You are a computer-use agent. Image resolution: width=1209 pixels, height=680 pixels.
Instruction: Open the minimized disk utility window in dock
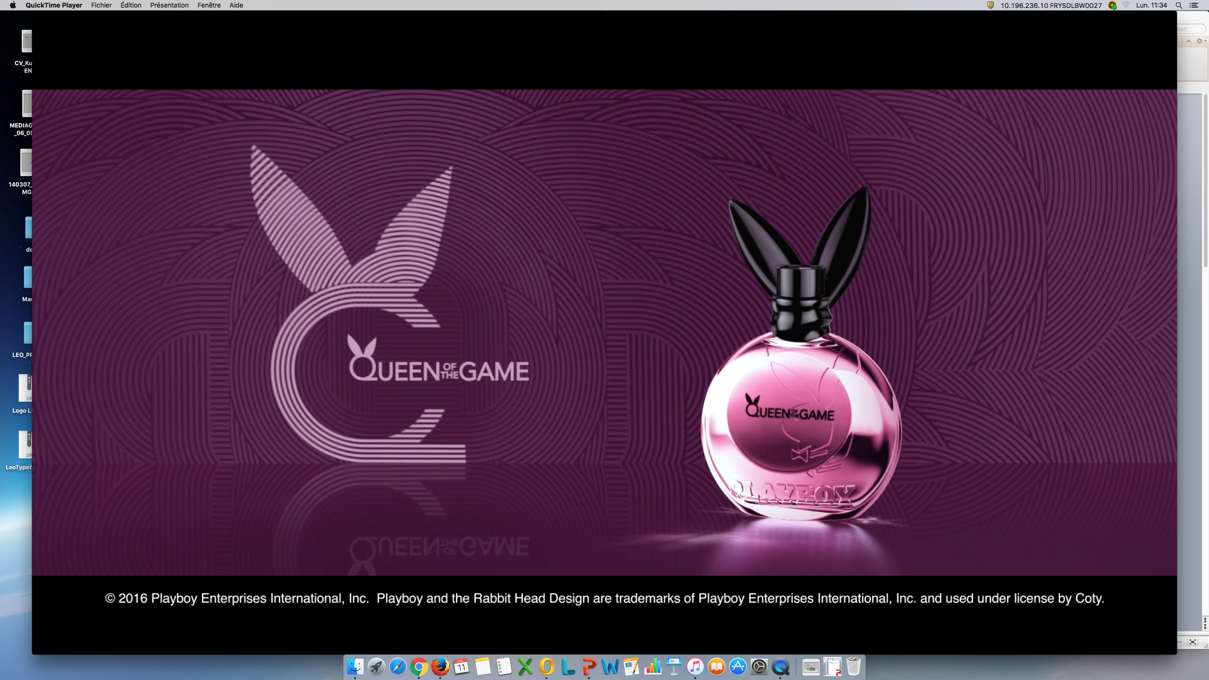811,667
